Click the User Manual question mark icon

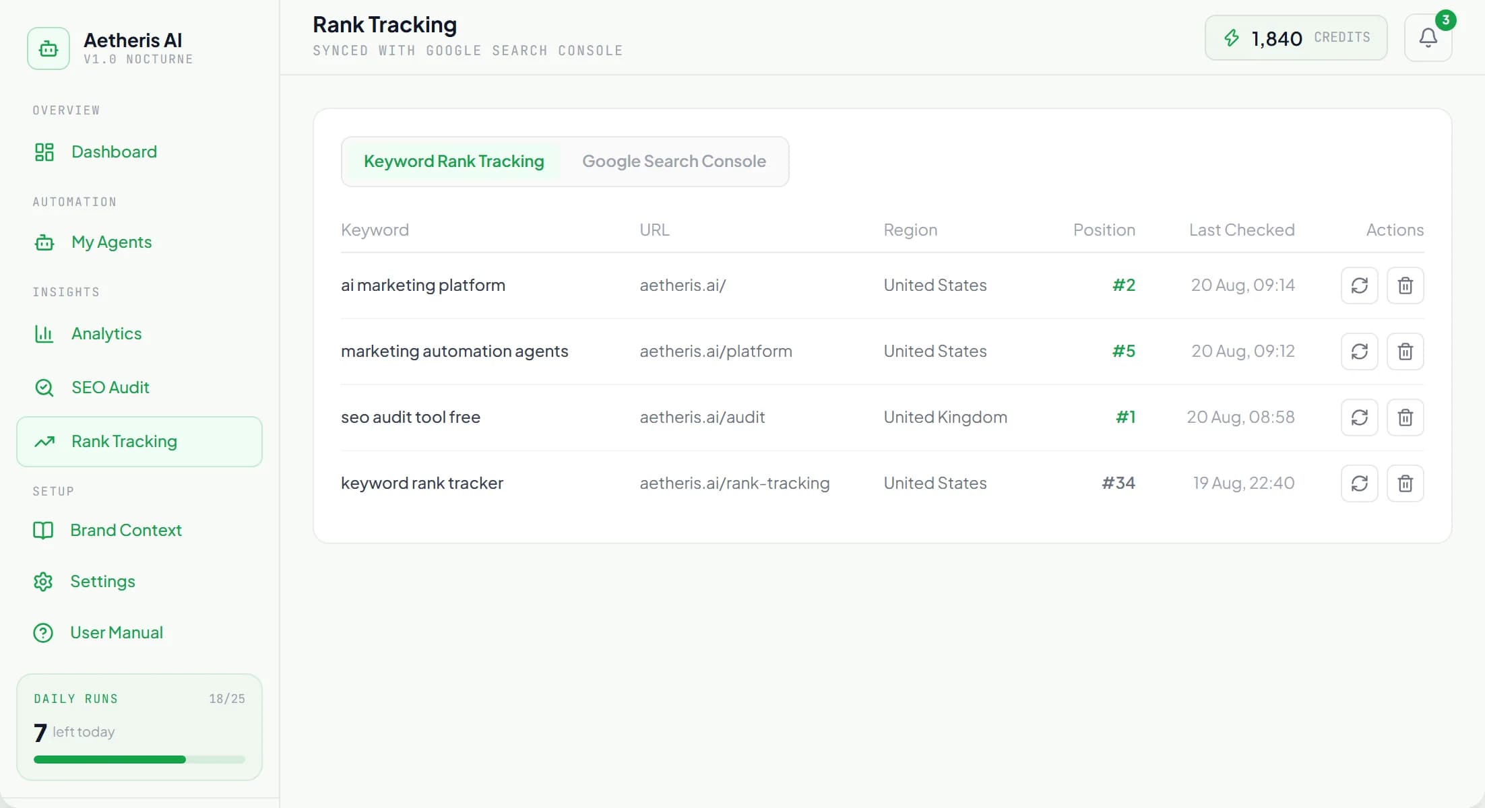(43, 633)
